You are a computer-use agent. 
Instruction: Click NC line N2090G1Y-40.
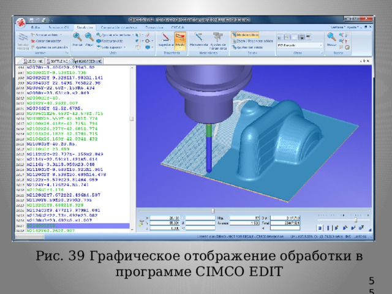click(x=44, y=98)
